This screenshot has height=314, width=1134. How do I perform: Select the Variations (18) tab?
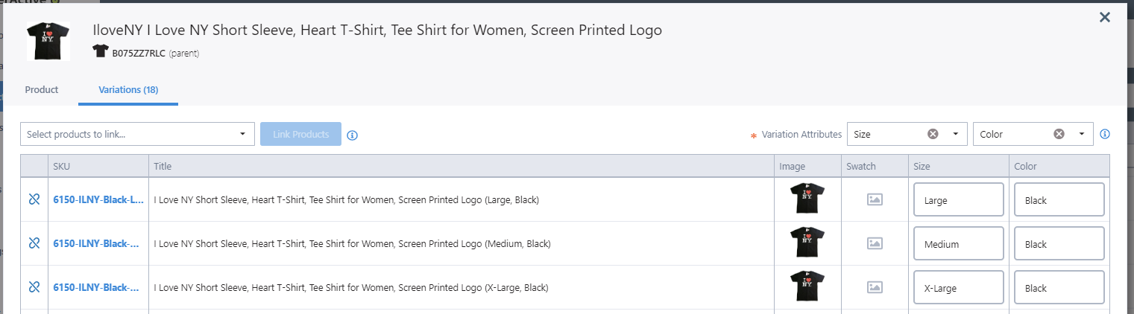tap(128, 89)
